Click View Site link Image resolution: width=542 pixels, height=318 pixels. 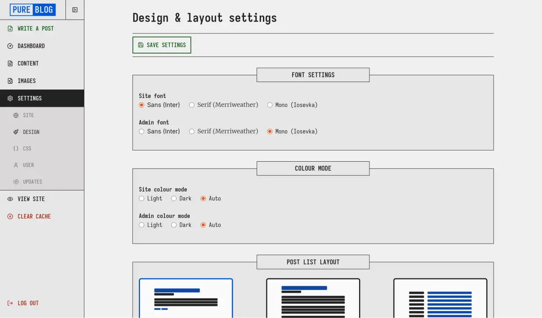tap(42, 199)
